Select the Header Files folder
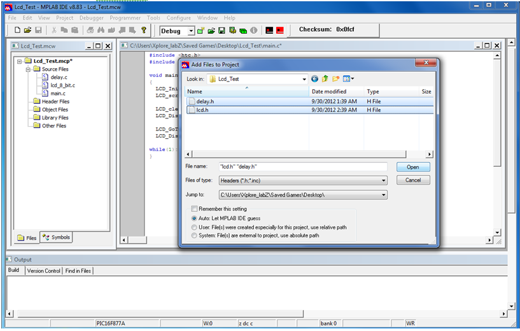Screen dimensions: 520x331 coord(55,101)
